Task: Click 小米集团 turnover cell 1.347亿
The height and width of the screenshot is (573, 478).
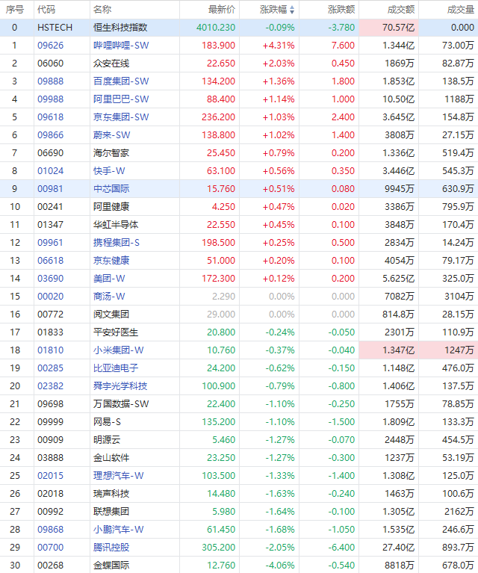Action: coord(389,350)
